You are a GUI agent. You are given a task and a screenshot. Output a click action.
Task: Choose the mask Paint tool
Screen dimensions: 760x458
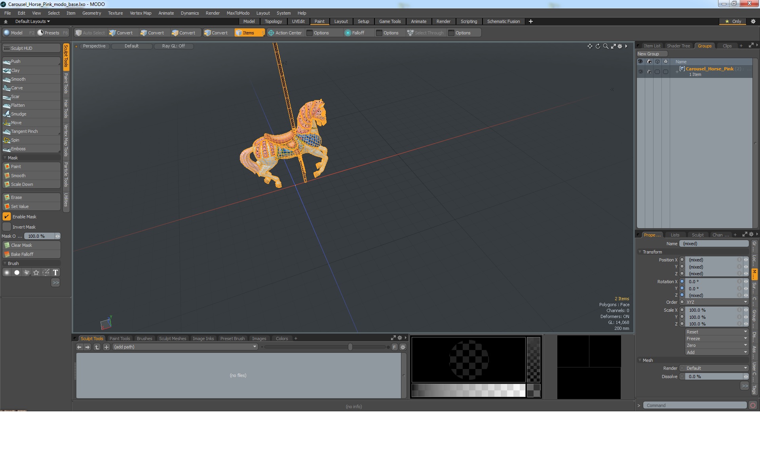[x=31, y=167]
